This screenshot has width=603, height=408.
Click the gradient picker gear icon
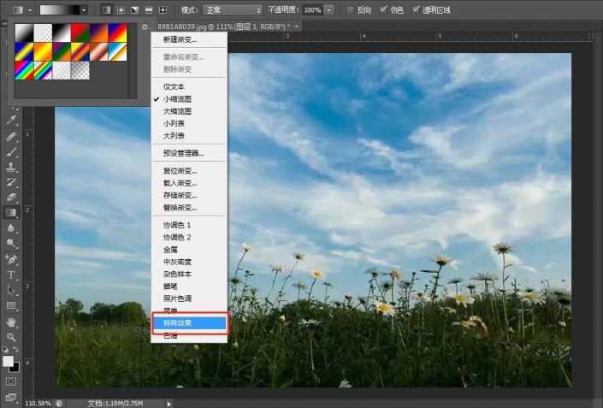(144, 27)
